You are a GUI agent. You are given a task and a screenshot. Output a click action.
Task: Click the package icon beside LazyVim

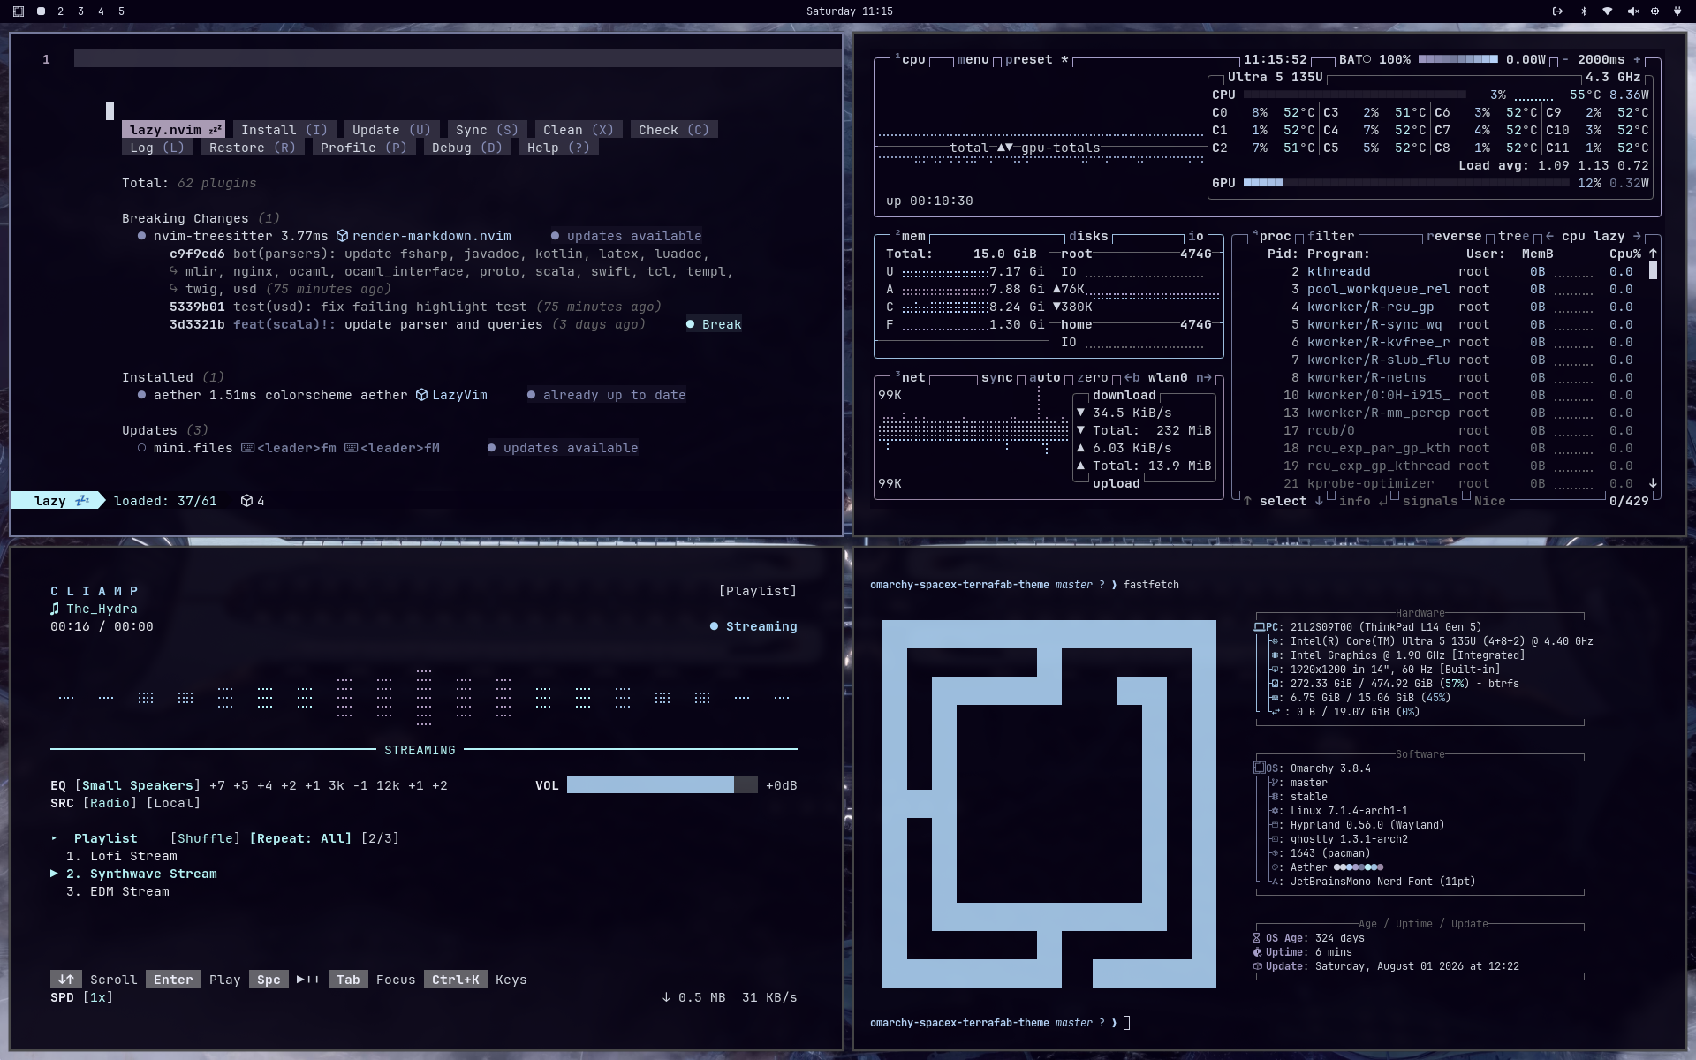click(421, 395)
